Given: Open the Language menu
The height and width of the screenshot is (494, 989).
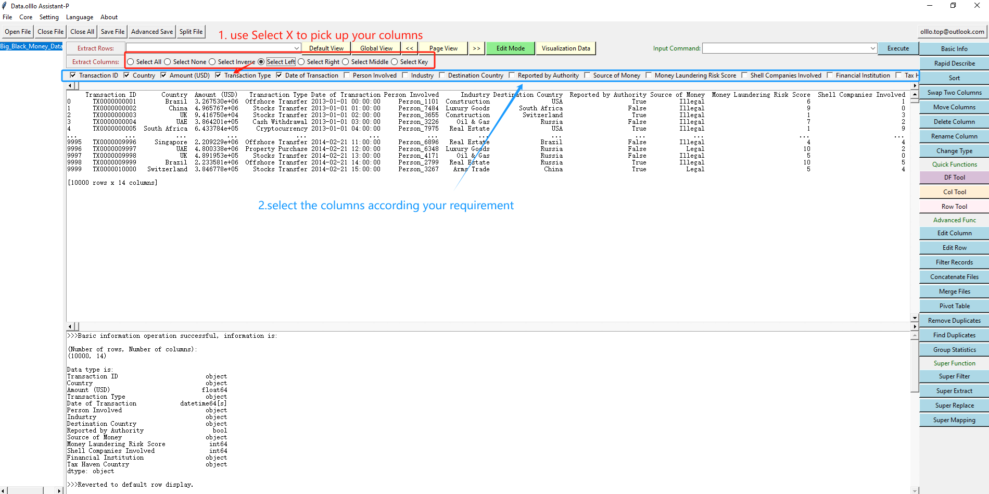Looking at the screenshot, I should click(80, 17).
